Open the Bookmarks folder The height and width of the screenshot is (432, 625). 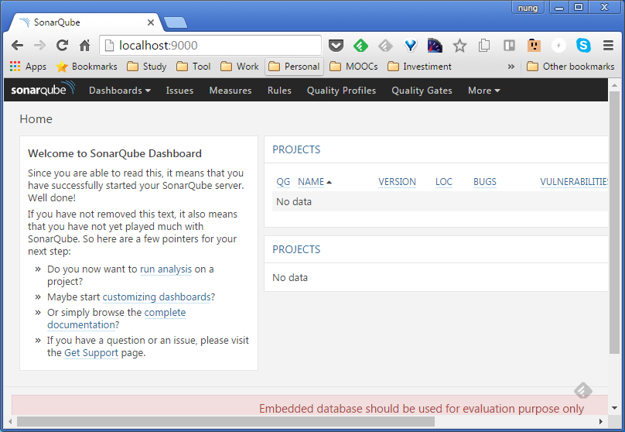click(x=87, y=67)
